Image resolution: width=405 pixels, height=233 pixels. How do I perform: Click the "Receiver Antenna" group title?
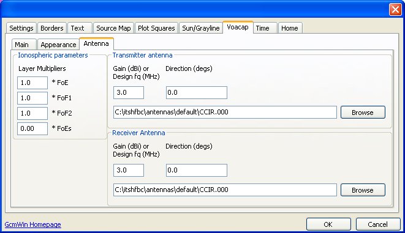(x=138, y=133)
